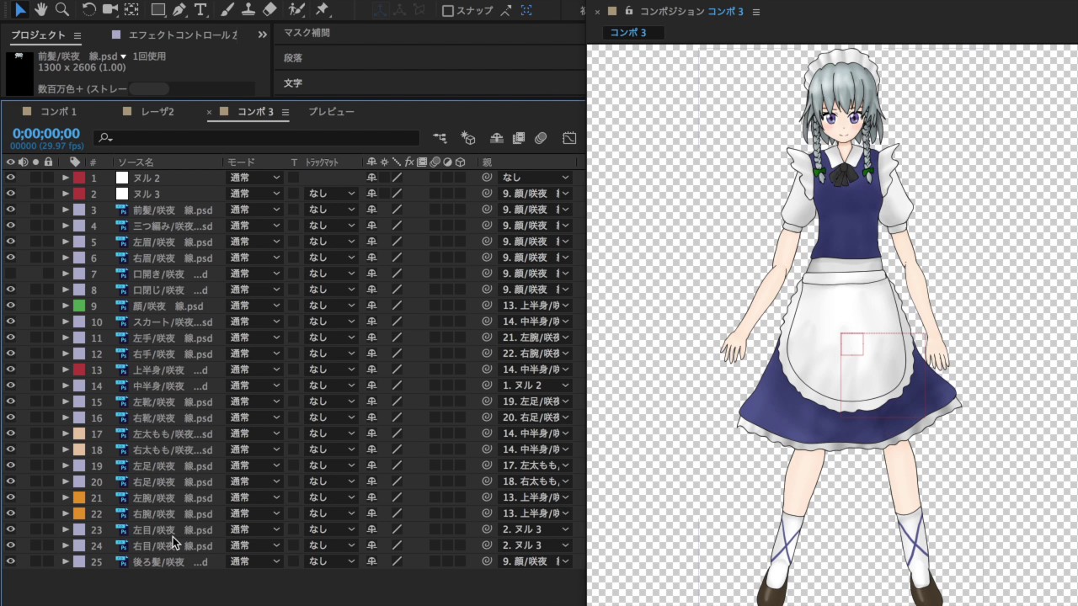Open the プロジェクト panel tab
This screenshot has height=606, width=1078.
38,35
